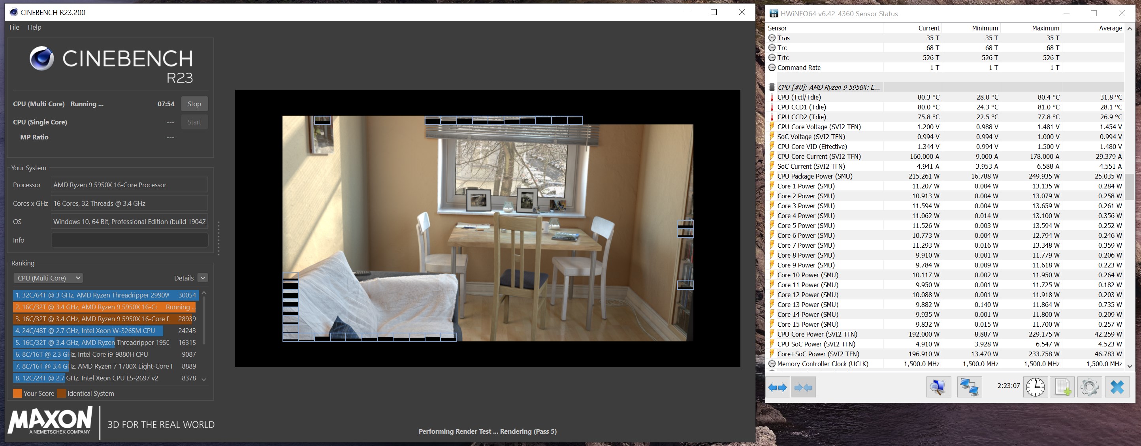
Task: Select the Xeon E5-2697 v2 ranking entry
Action: pyautogui.click(x=105, y=378)
